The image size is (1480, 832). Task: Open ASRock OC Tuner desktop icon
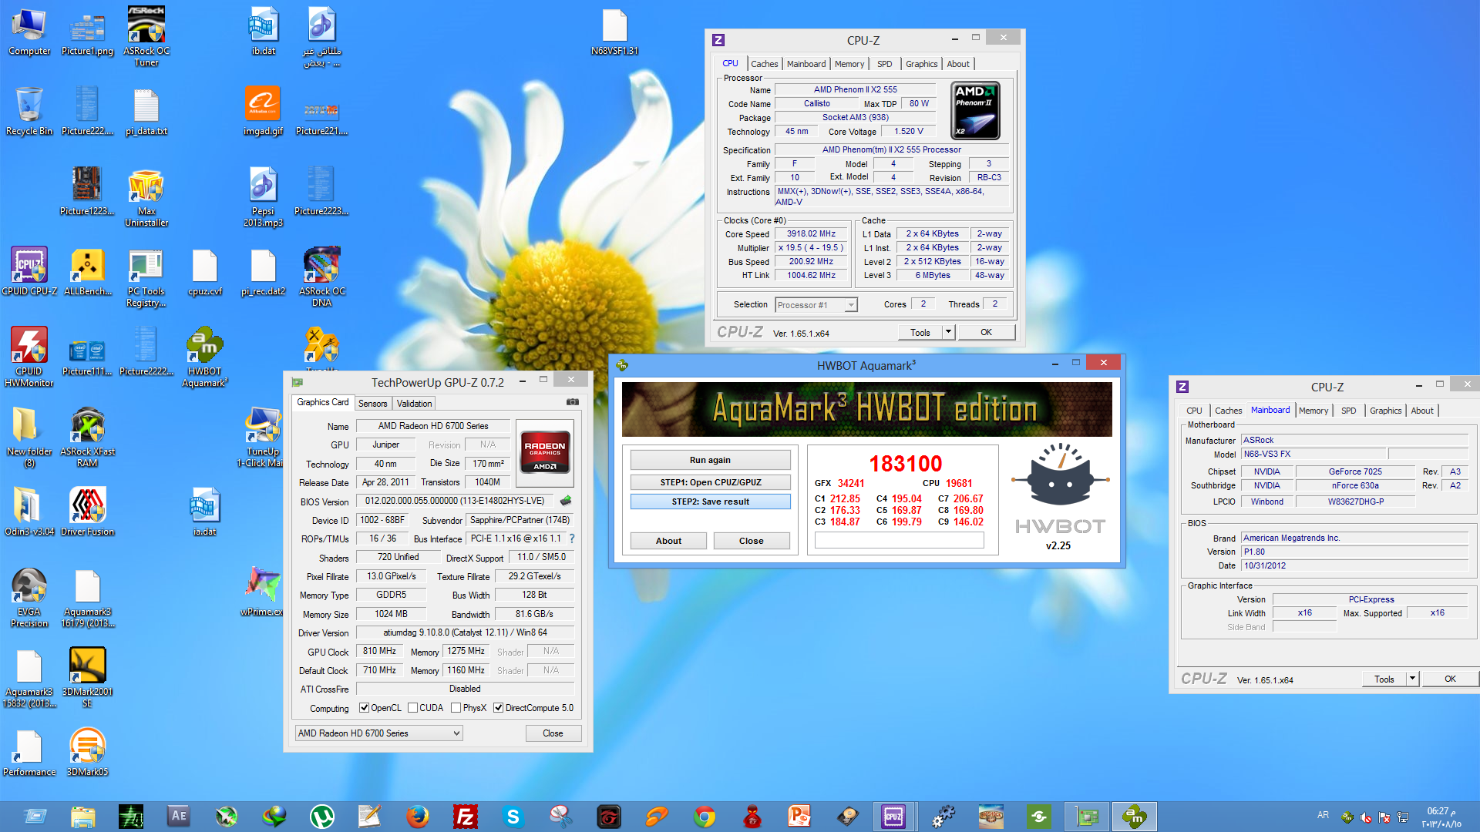[x=146, y=36]
